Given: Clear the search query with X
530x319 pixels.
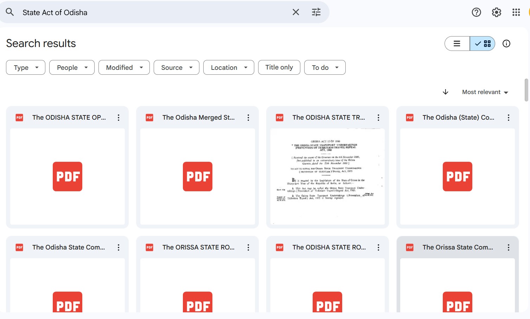Looking at the screenshot, I should coord(296,12).
